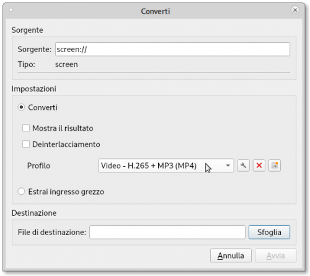Click into the File di destinazione text box

[x=167, y=232]
